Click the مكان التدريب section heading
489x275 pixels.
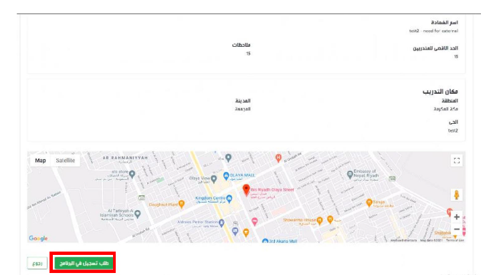(x=440, y=92)
